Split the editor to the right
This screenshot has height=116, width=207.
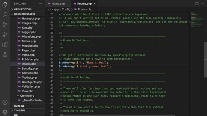coord(197,4)
